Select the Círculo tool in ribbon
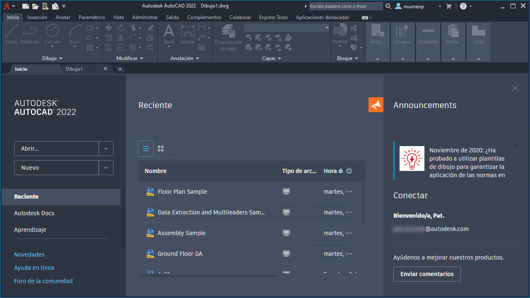Image resolution: width=530 pixels, height=298 pixels. coord(52,34)
